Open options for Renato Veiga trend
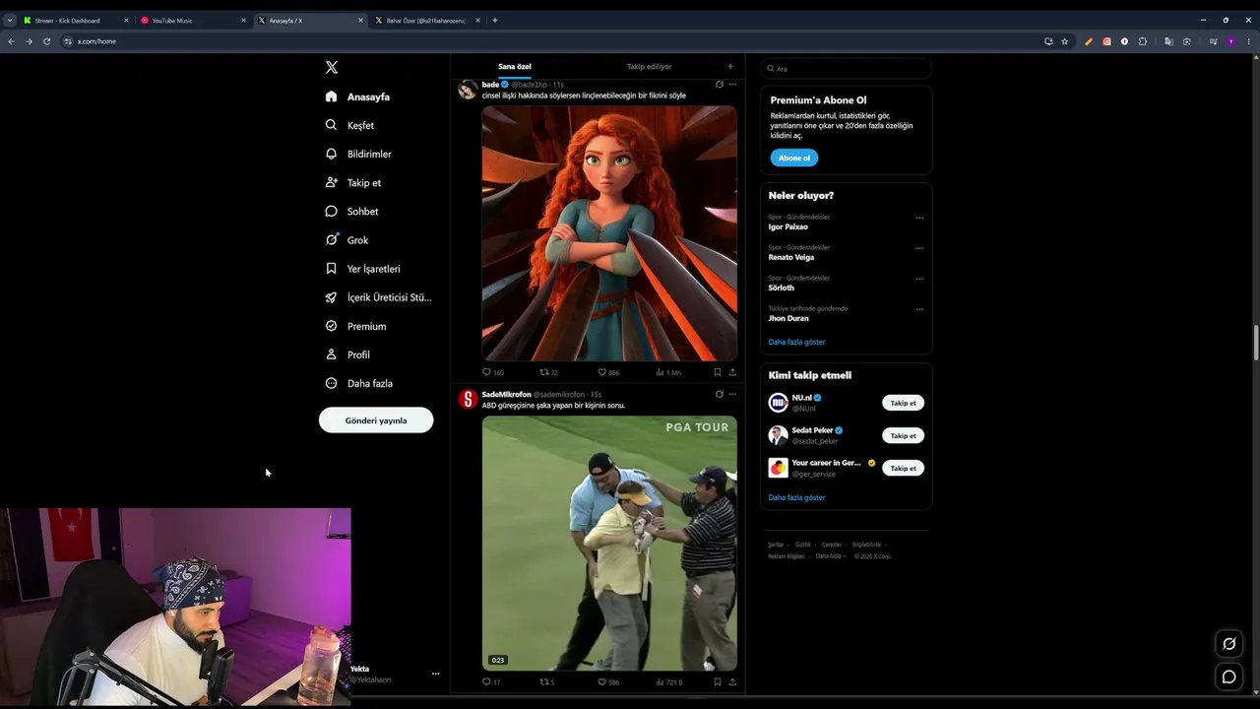This screenshot has height=709, width=1260. (919, 248)
